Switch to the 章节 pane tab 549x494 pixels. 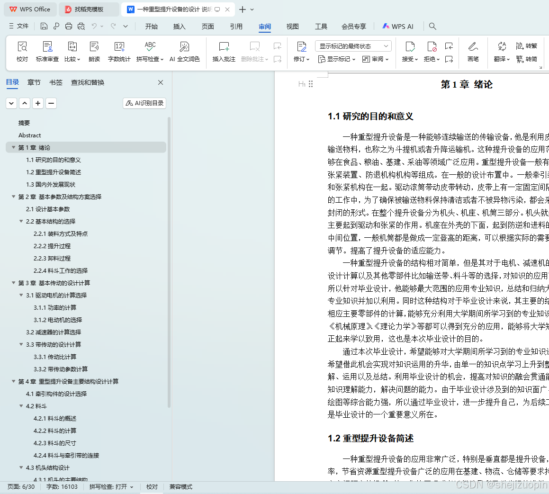tap(34, 82)
